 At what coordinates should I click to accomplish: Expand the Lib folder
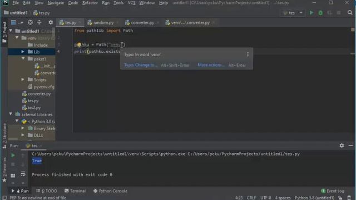23,52
